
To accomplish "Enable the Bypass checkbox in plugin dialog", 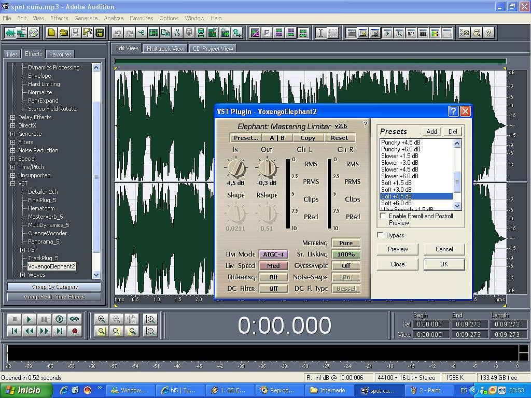I will coord(381,235).
